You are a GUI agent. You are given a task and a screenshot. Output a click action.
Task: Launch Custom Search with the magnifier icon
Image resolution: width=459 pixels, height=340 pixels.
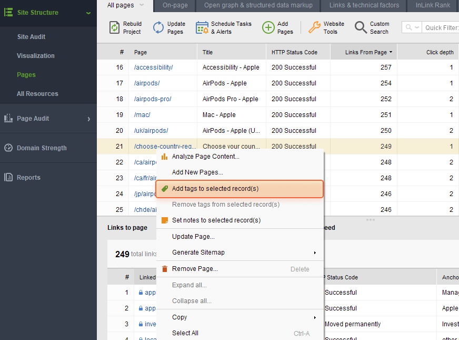(x=359, y=27)
